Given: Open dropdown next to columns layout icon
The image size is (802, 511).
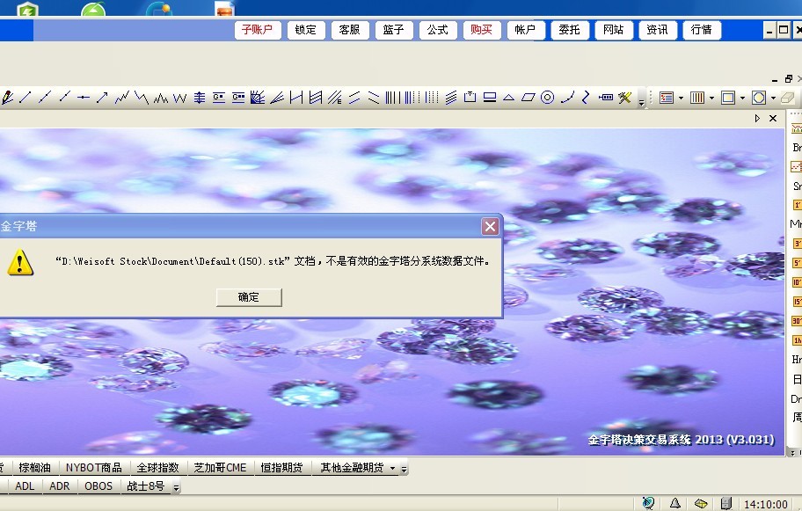Looking at the screenshot, I should (711, 98).
